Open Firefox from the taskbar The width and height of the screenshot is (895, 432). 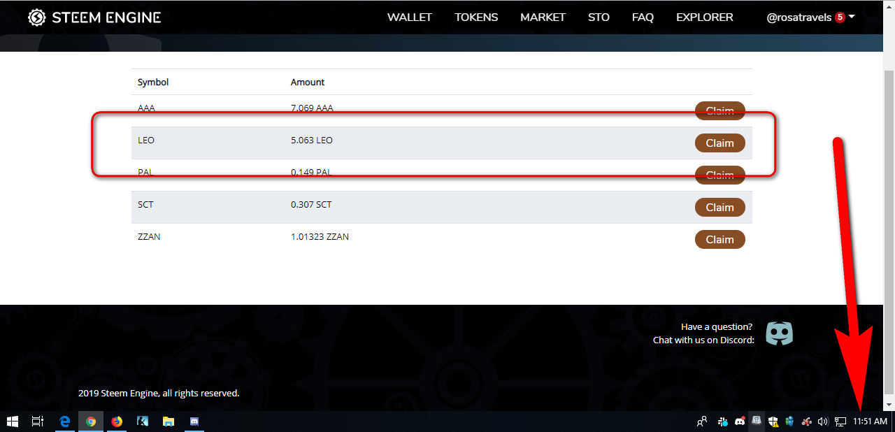[117, 422]
